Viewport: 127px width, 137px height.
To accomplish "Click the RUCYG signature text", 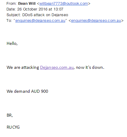I will (x=13, y=127).
